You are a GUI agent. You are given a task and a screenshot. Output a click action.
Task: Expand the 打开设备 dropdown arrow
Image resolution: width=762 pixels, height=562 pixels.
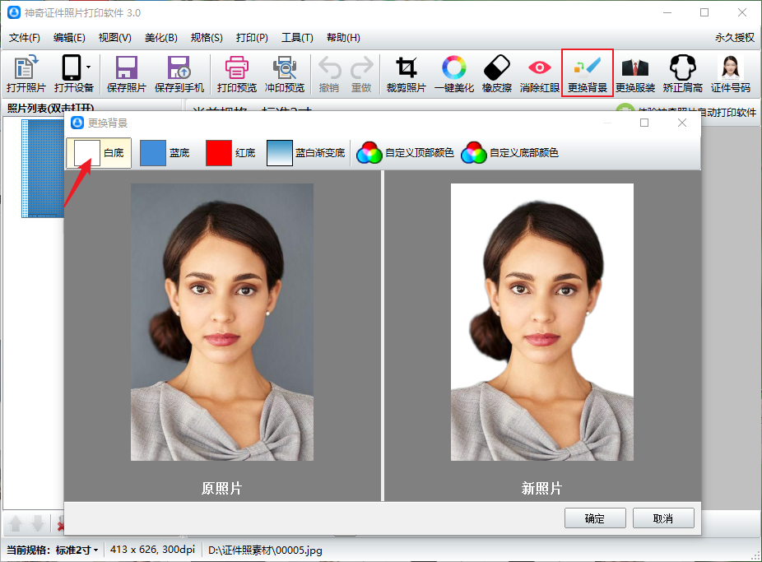click(89, 67)
